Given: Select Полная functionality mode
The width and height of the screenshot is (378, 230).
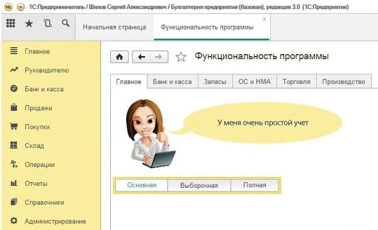Looking at the screenshot, I should coord(255,185).
